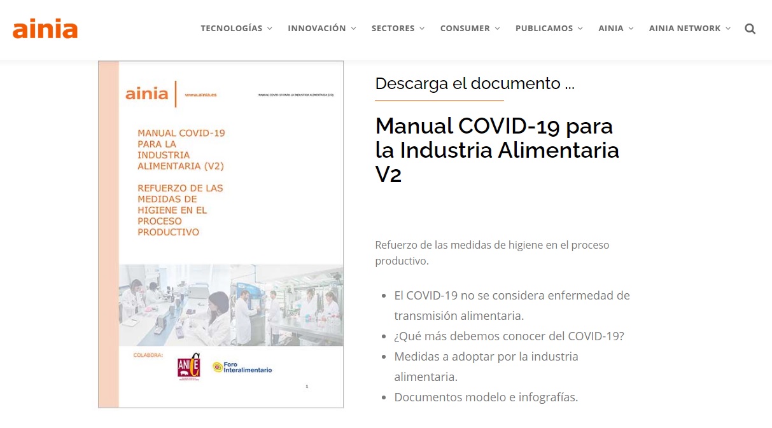The height and width of the screenshot is (428, 772).
Task: Expand the AINIA dropdown chevron
Action: tap(631, 29)
